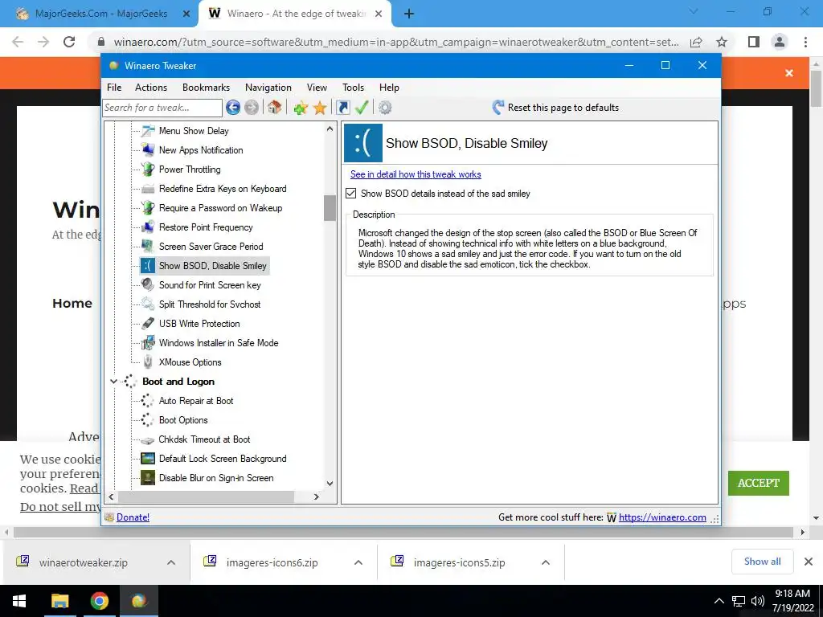823x617 pixels.
Task: Click the tree panel horizontal scrollbar thumb
Action: [x=207, y=496]
